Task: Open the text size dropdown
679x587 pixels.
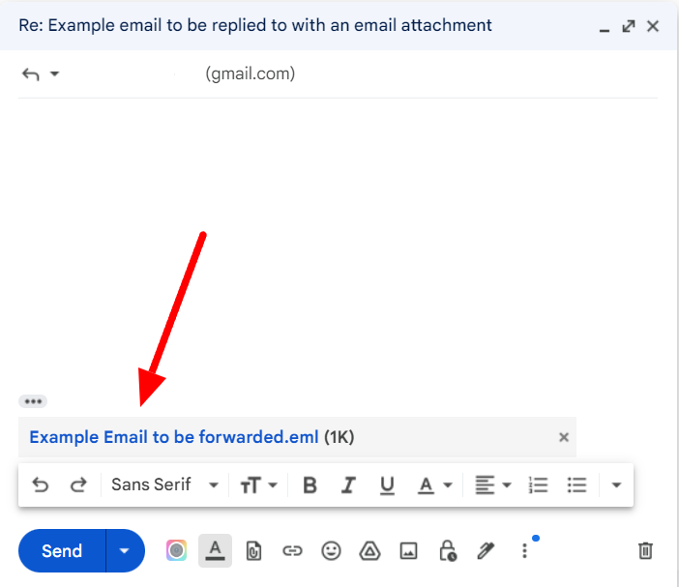Action: pyautogui.click(x=258, y=484)
